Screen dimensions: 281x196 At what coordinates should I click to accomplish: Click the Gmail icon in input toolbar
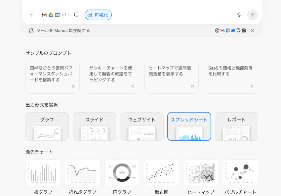click(x=44, y=15)
